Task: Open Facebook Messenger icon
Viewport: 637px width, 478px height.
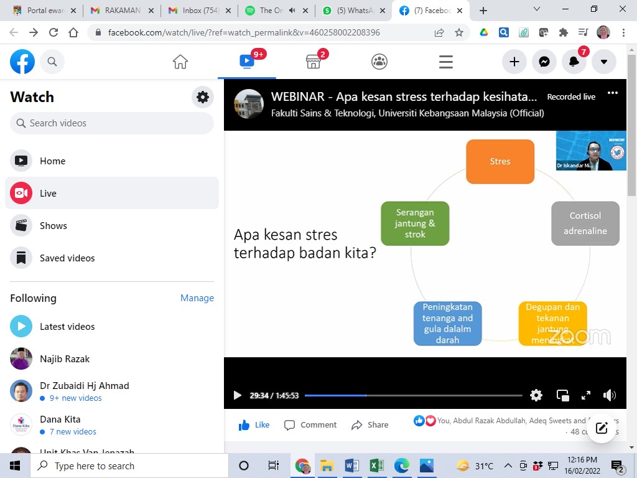Action: coord(544,62)
